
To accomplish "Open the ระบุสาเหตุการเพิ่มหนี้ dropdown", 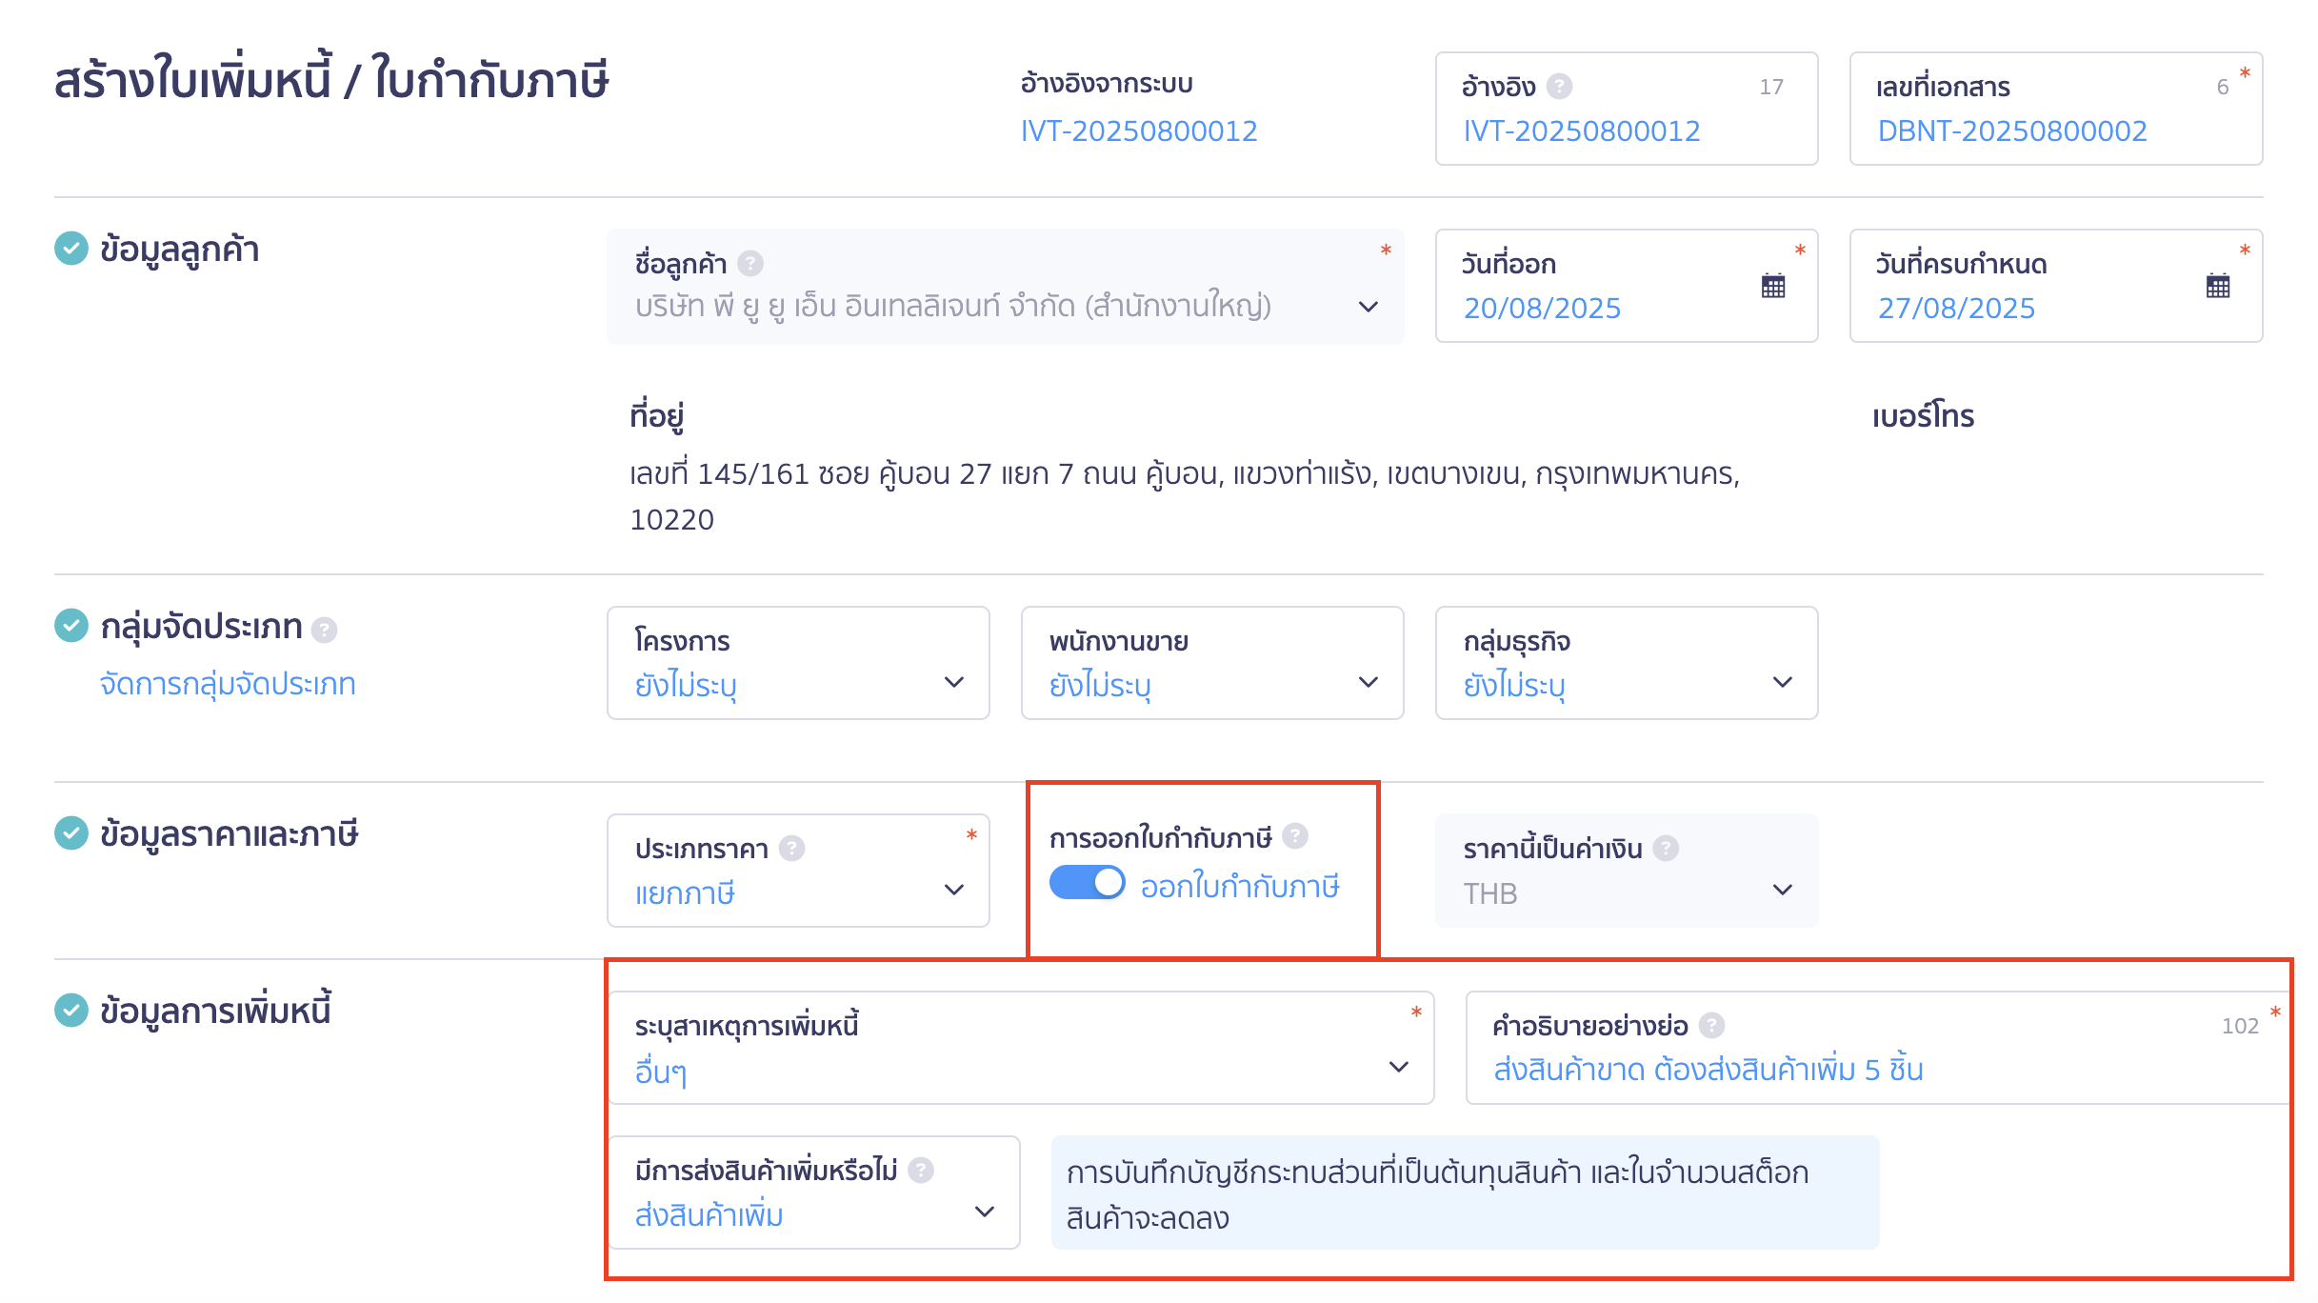I will (1021, 1048).
